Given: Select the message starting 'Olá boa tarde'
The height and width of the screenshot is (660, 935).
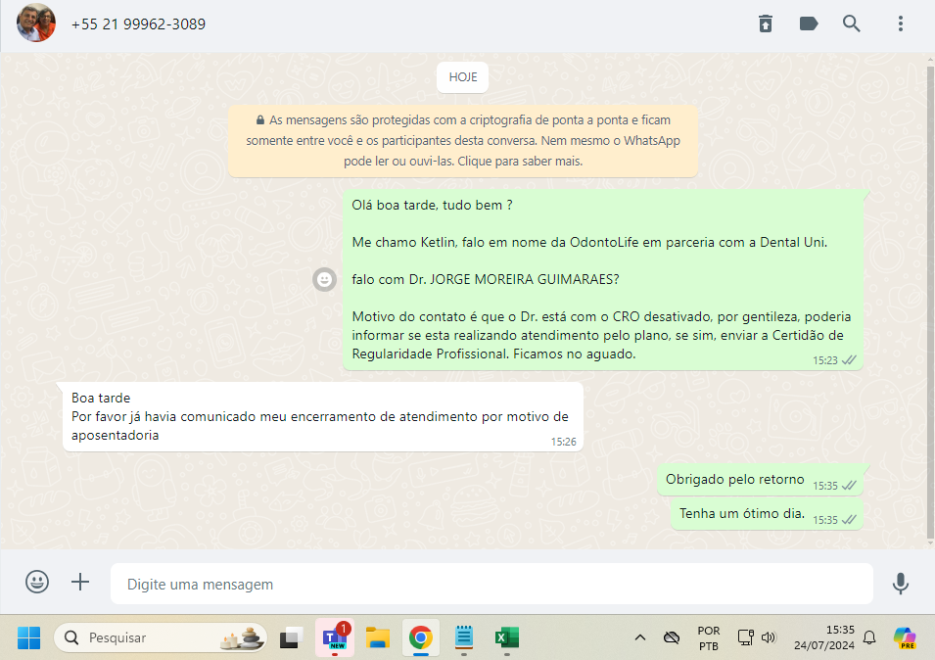Looking at the screenshot, I should (x=603, y=279).
